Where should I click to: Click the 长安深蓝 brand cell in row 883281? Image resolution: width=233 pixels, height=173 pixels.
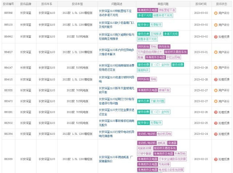point(26,112)
